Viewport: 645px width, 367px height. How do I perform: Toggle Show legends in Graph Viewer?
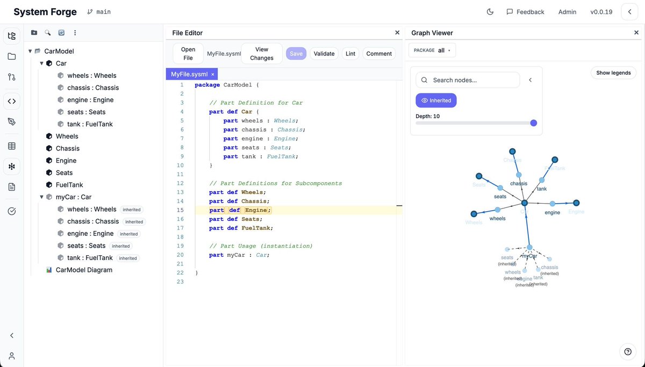[x=613, y=72]
